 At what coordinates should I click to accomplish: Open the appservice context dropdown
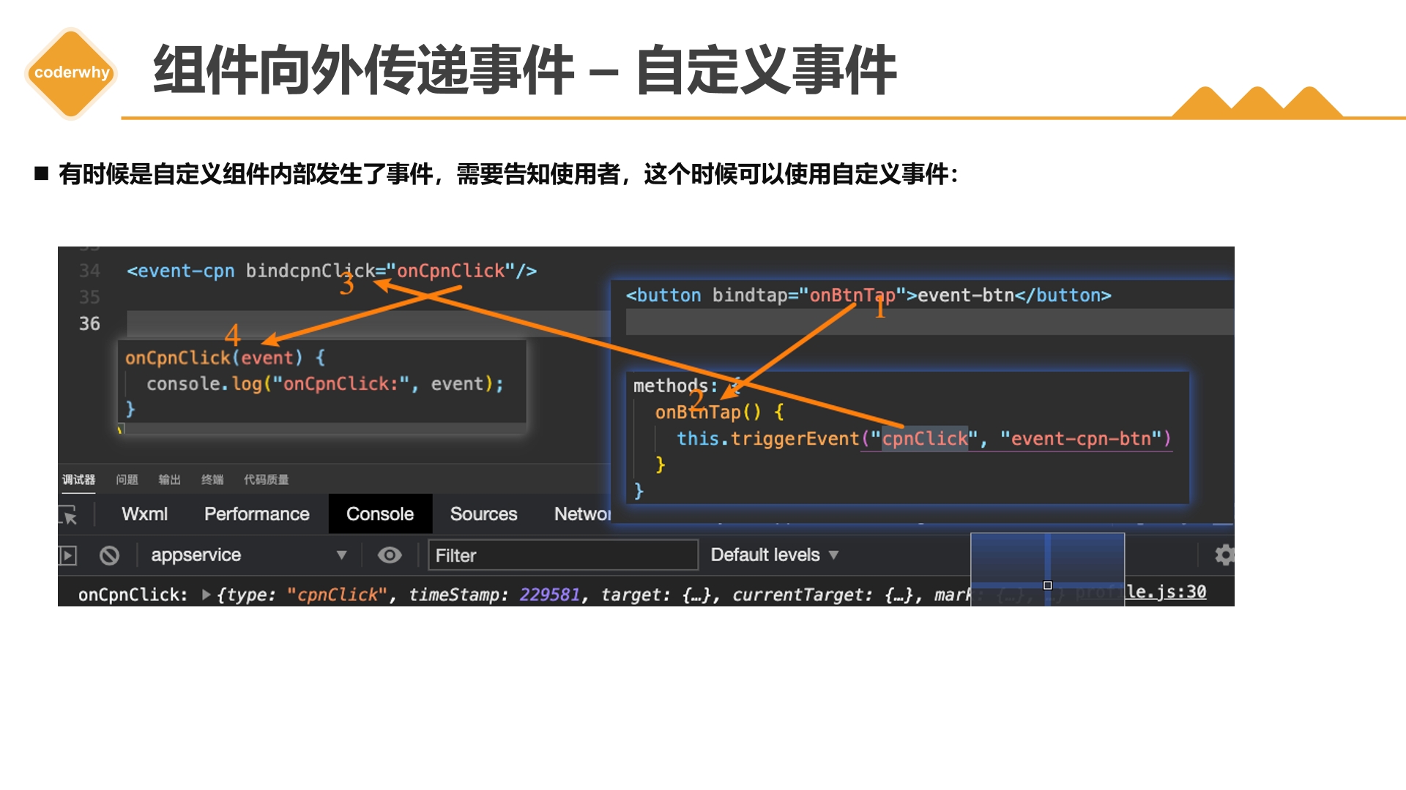click(248, 555)
